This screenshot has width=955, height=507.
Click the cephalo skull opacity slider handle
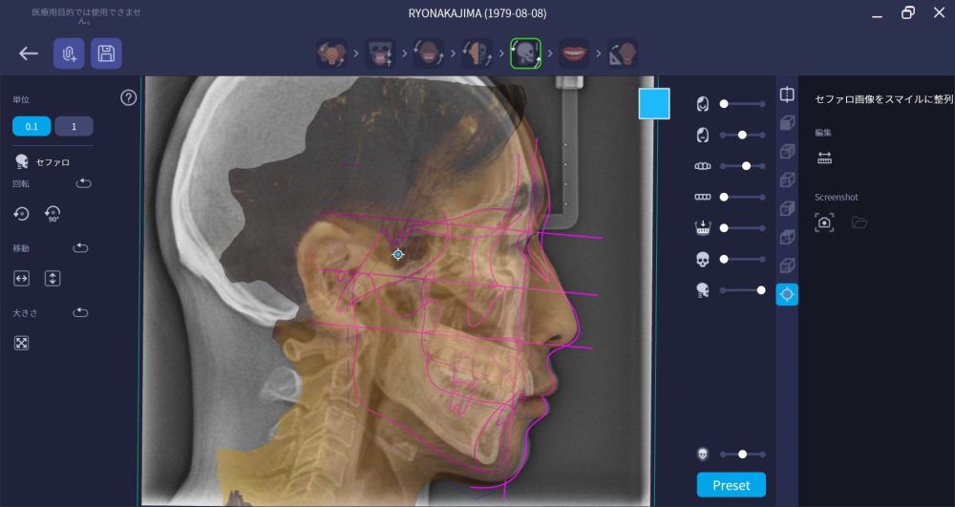click(761, 289)
